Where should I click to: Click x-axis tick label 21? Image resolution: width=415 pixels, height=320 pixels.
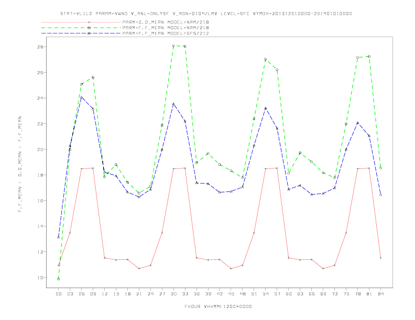(x=139, y=294)
